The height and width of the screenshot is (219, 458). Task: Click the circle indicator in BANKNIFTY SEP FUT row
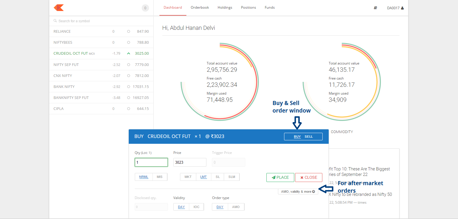coord(128,98)
